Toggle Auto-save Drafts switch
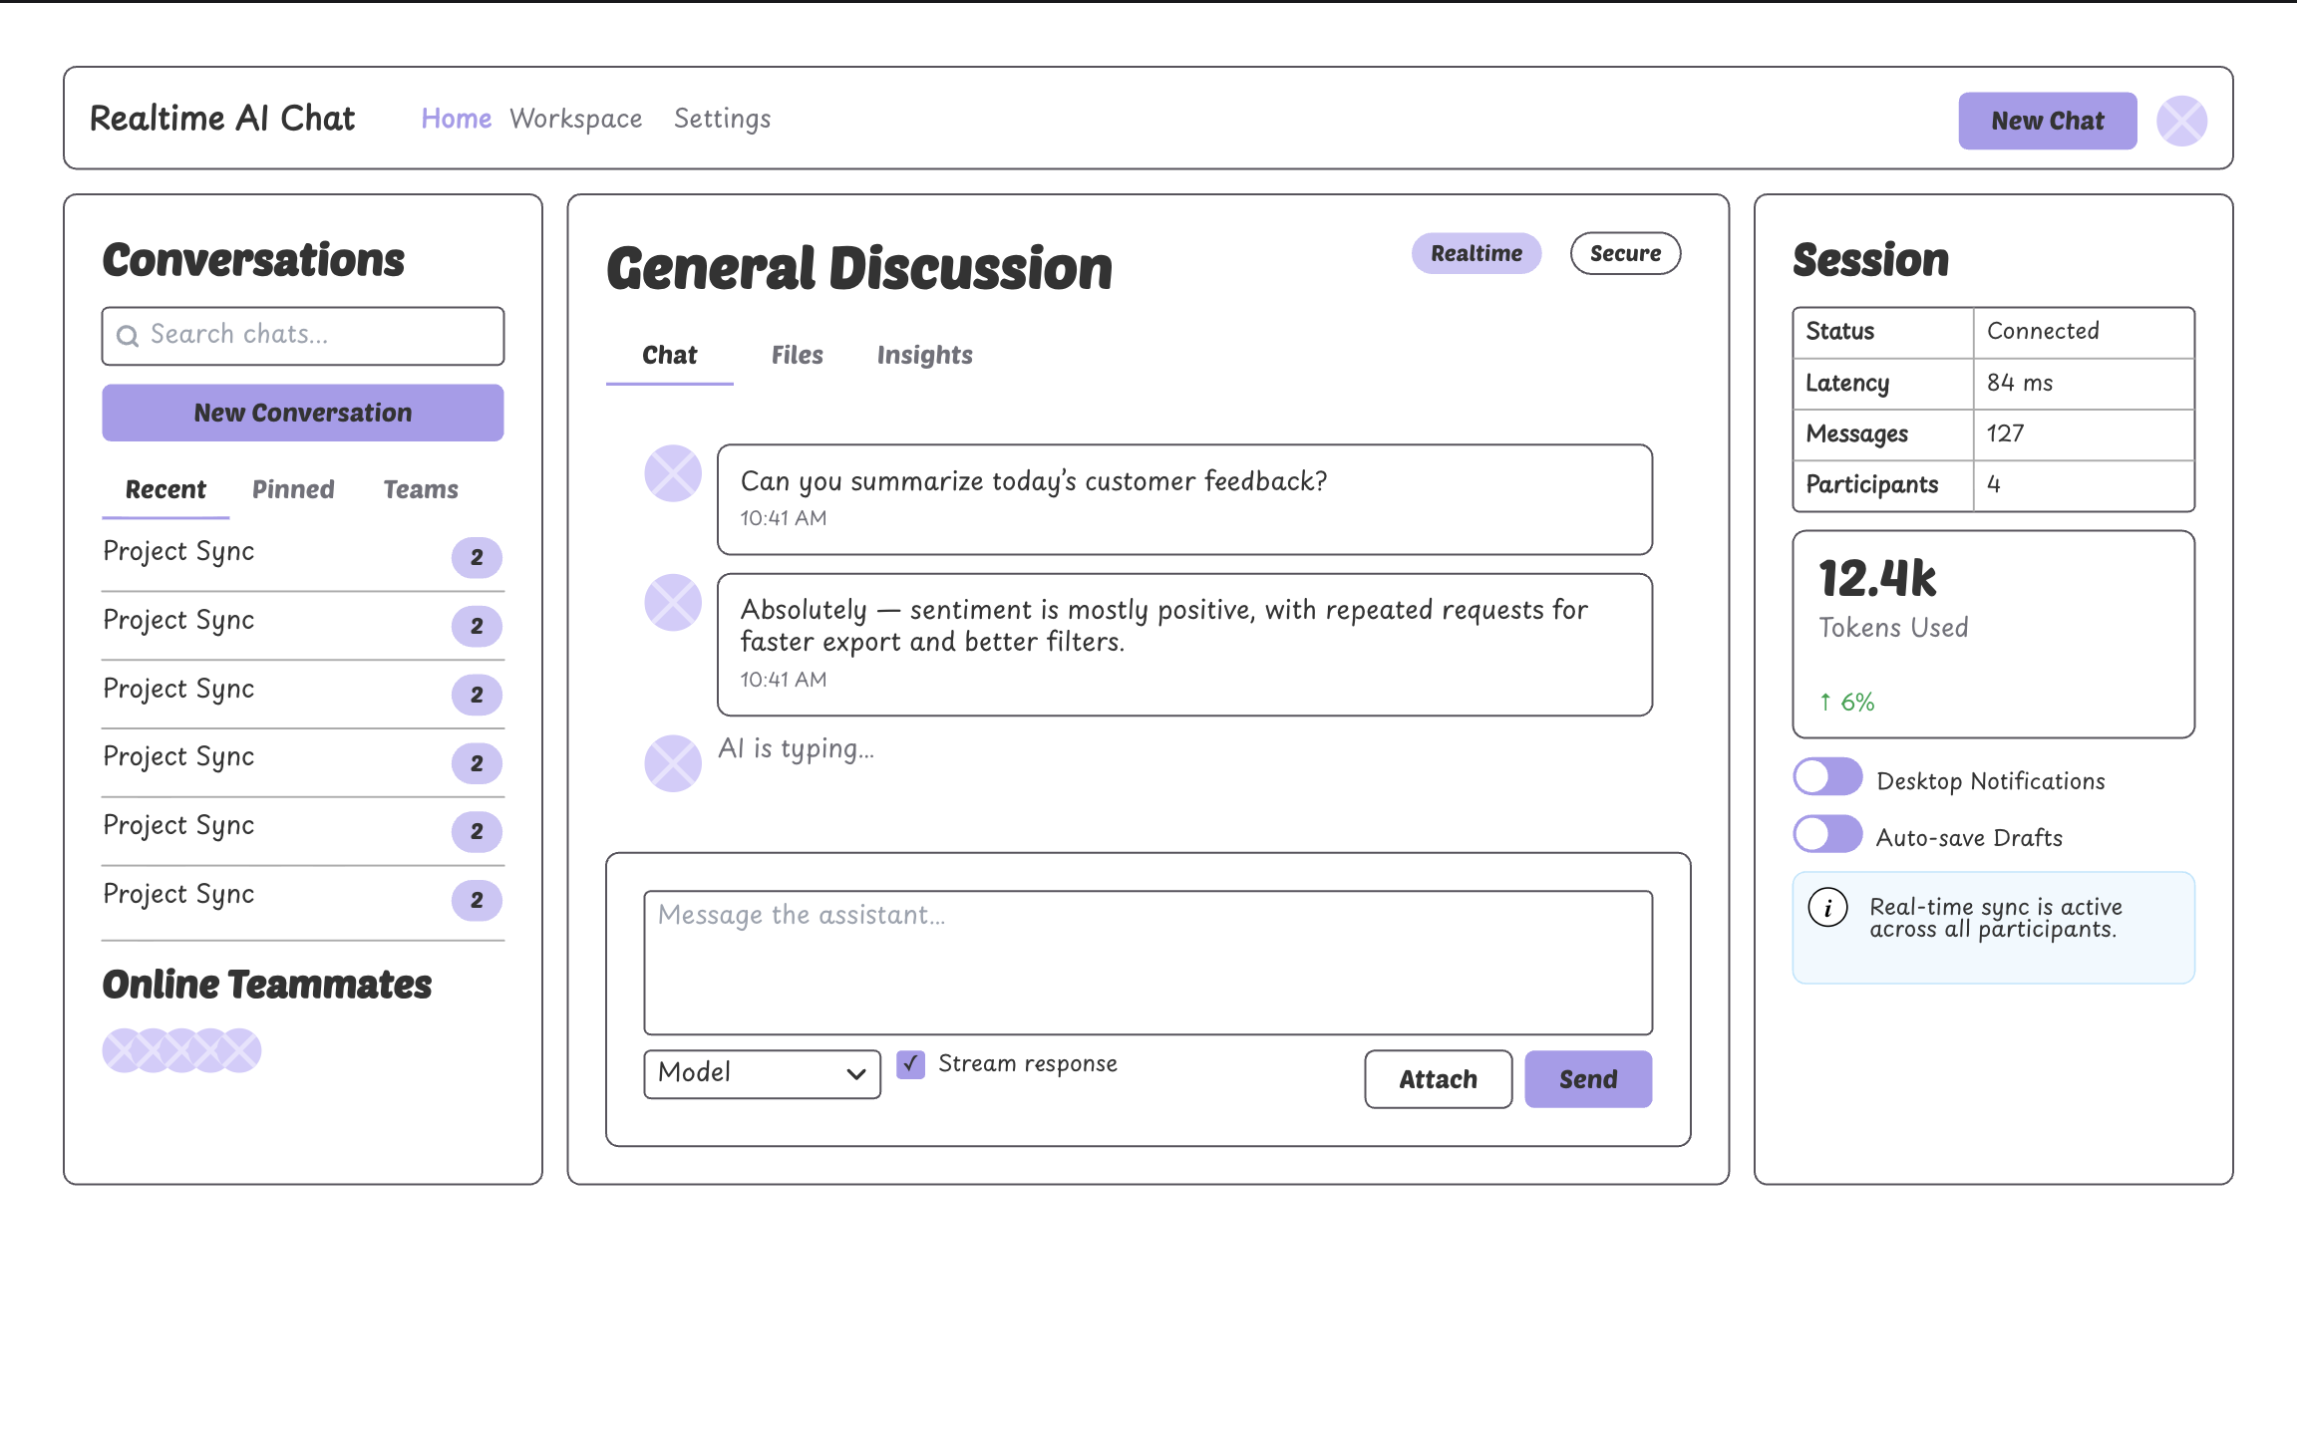 click(1826, 834)
